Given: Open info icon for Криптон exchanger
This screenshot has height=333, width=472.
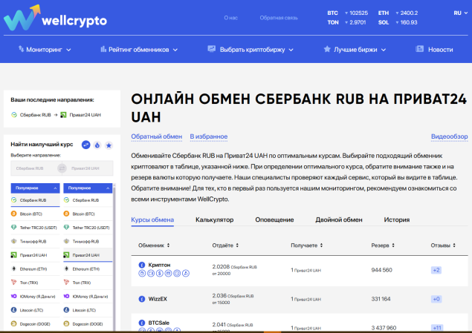Looking at the screenshot, I should tap(142, 265).
